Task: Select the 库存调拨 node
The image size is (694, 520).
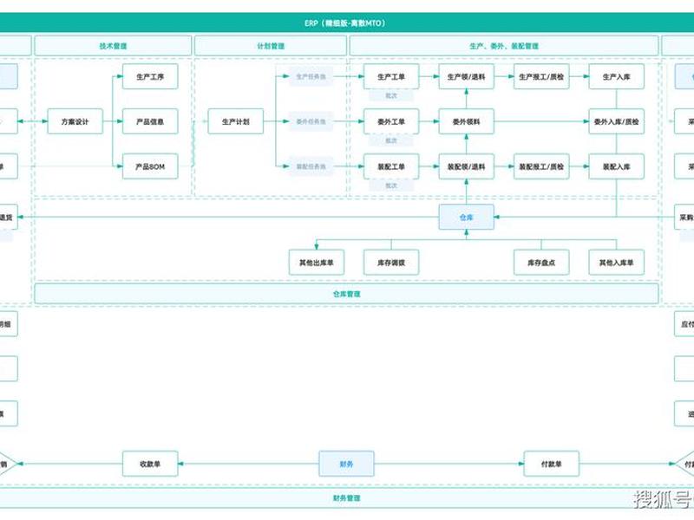Action: [391, 263]
